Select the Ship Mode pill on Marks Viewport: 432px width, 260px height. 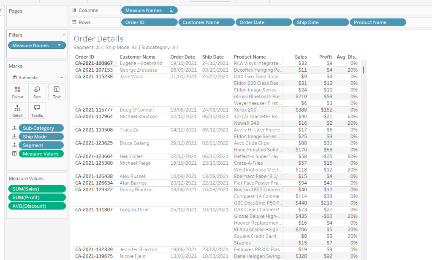pos(42,137)
